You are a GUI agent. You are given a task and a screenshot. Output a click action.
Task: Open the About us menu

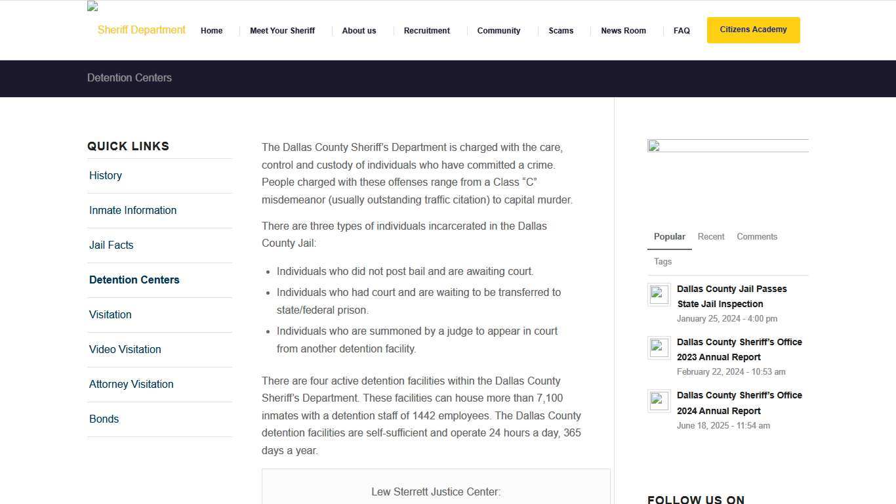pos(359,31)
